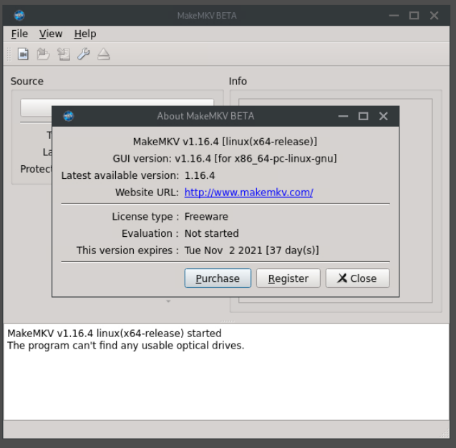Open the View menu

[x=51, y=34]
